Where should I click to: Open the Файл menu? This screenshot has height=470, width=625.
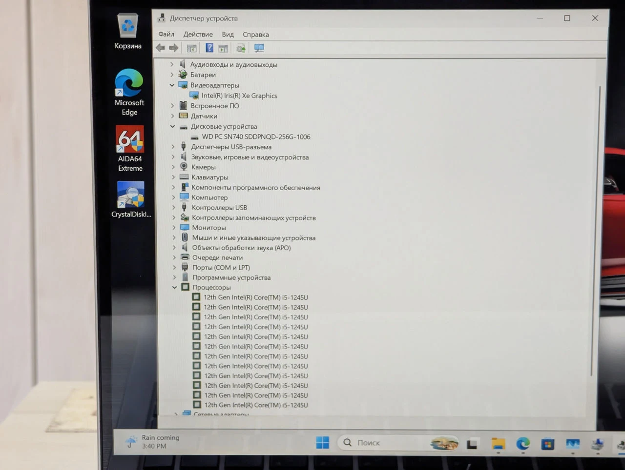click(166, 34)
